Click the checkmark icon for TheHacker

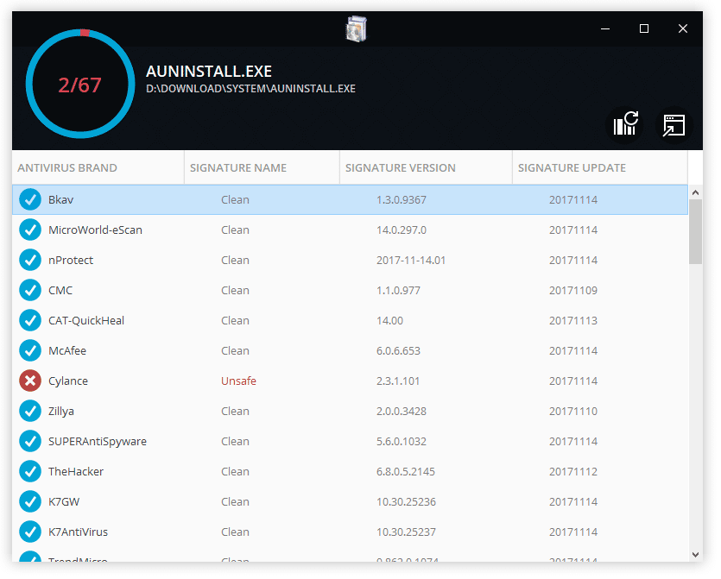30,472
